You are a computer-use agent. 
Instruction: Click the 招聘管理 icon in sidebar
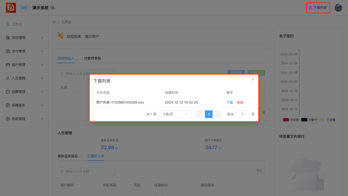pyautogui.click(x=8, y=92)
